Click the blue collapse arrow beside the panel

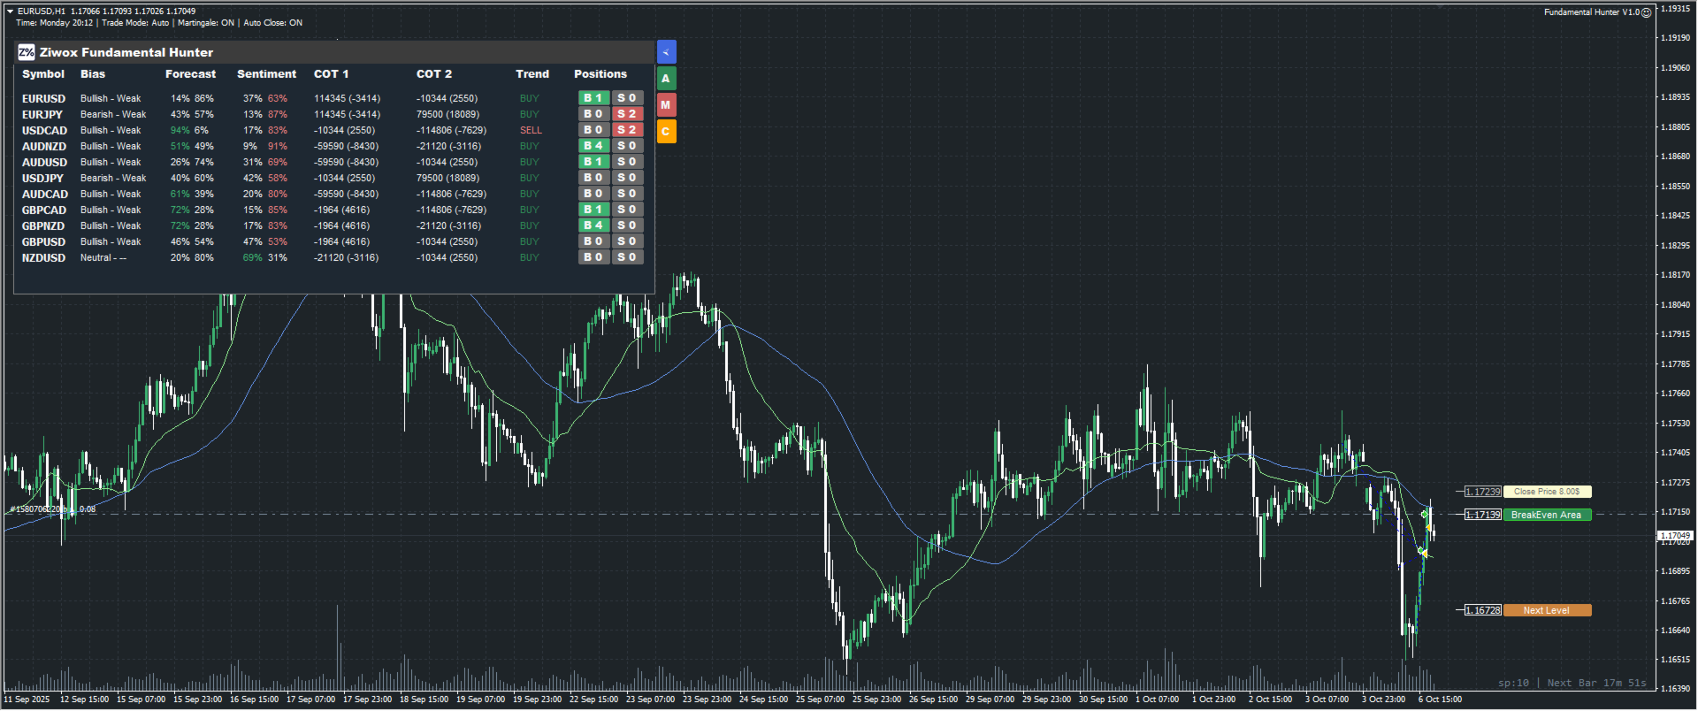point(666,52)
